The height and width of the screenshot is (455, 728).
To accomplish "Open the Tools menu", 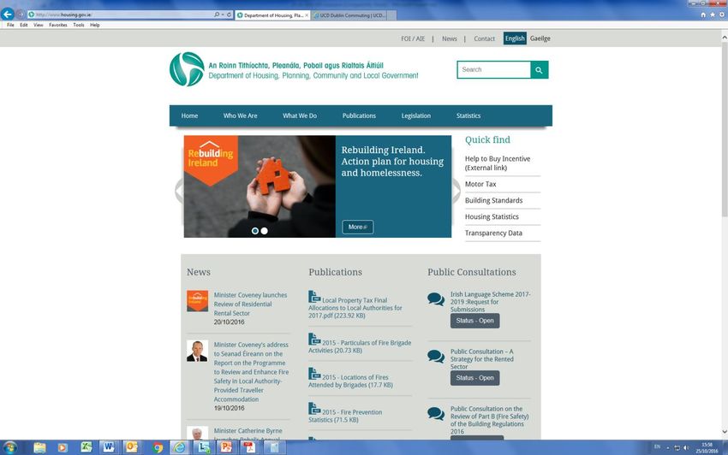I will (x=79, y=25).
